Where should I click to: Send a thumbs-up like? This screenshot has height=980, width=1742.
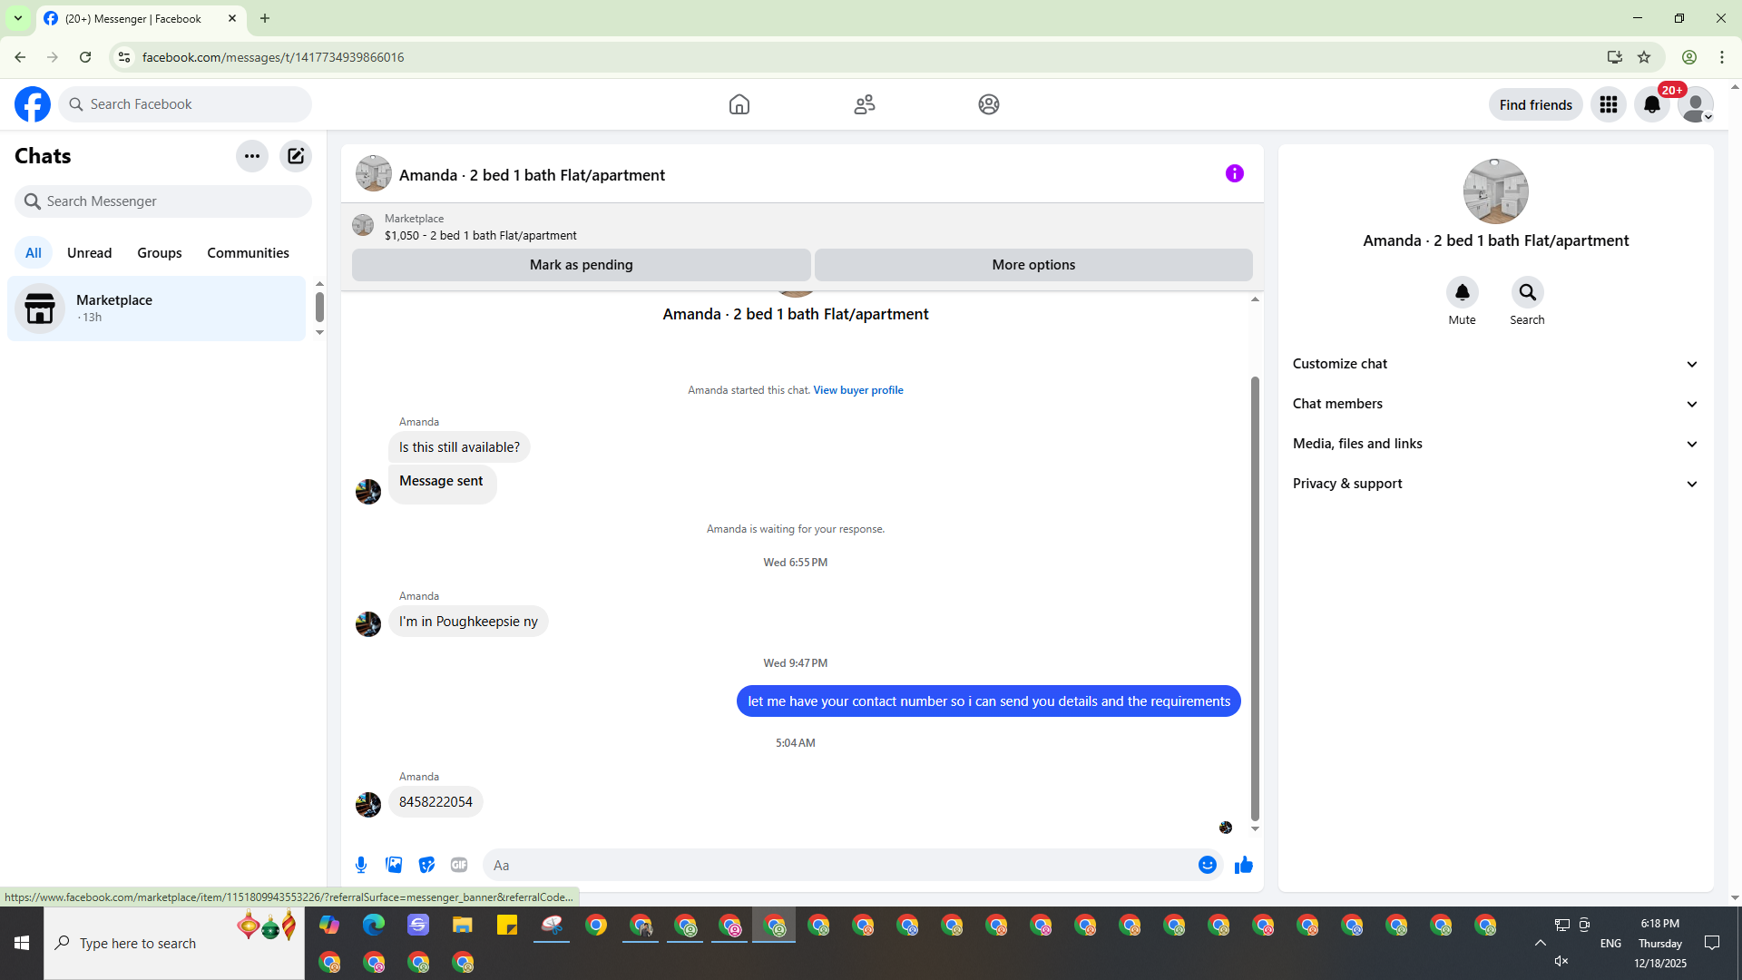pos(1244,865)
